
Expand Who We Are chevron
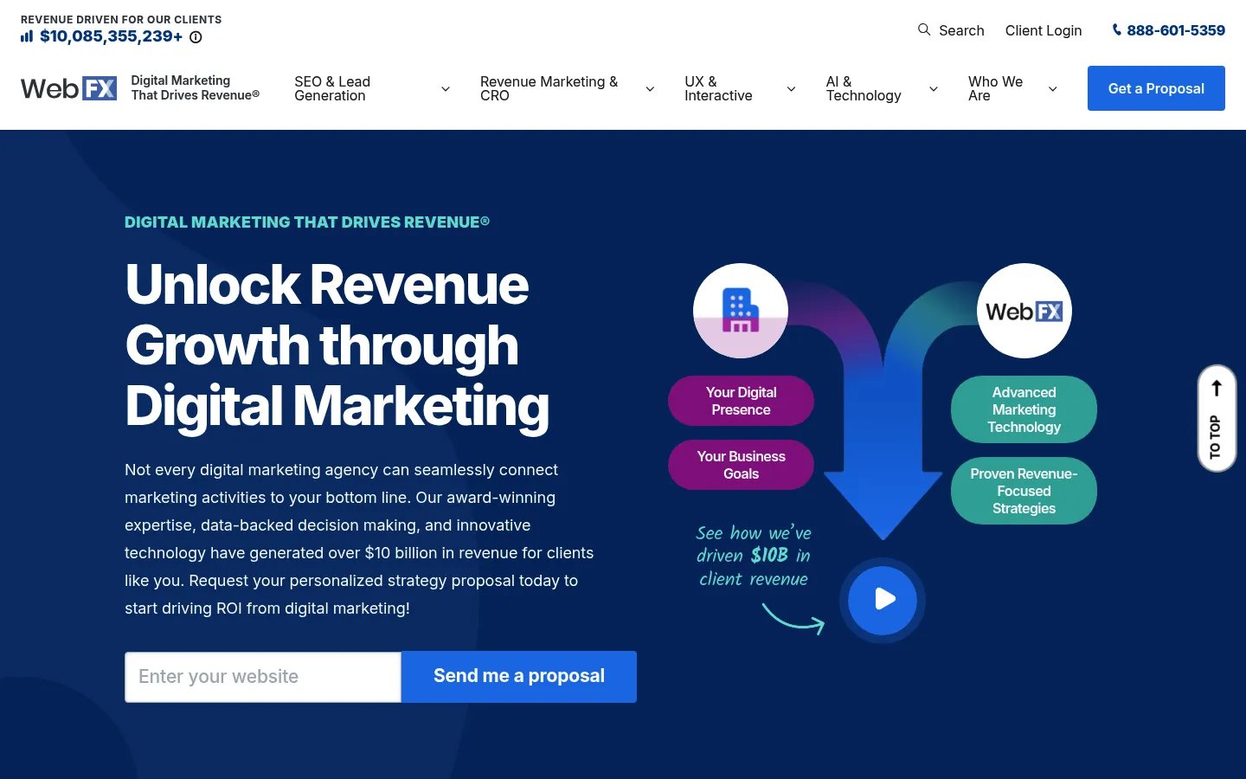(1053, 89)
